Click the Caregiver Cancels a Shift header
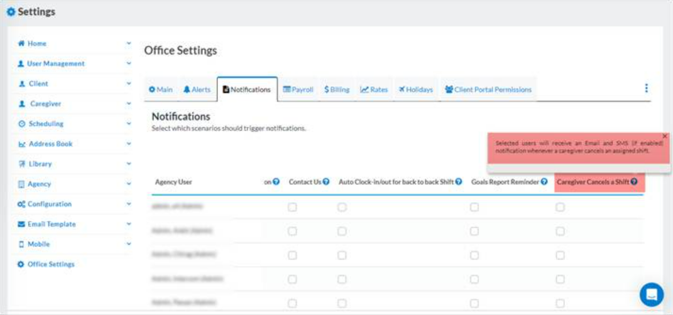 click(x=593, y=182)
